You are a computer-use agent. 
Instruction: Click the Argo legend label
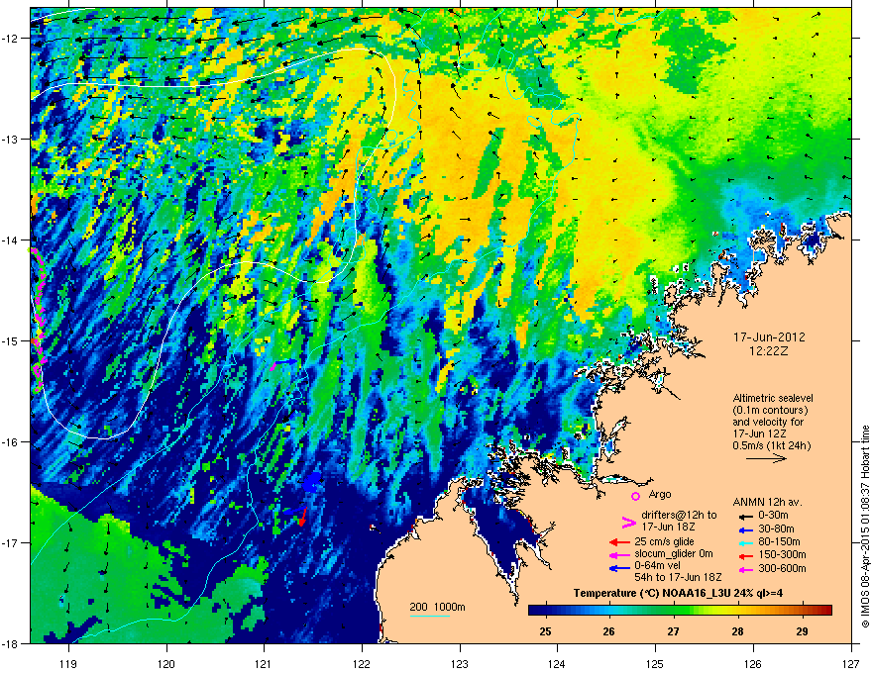[660, 494]
